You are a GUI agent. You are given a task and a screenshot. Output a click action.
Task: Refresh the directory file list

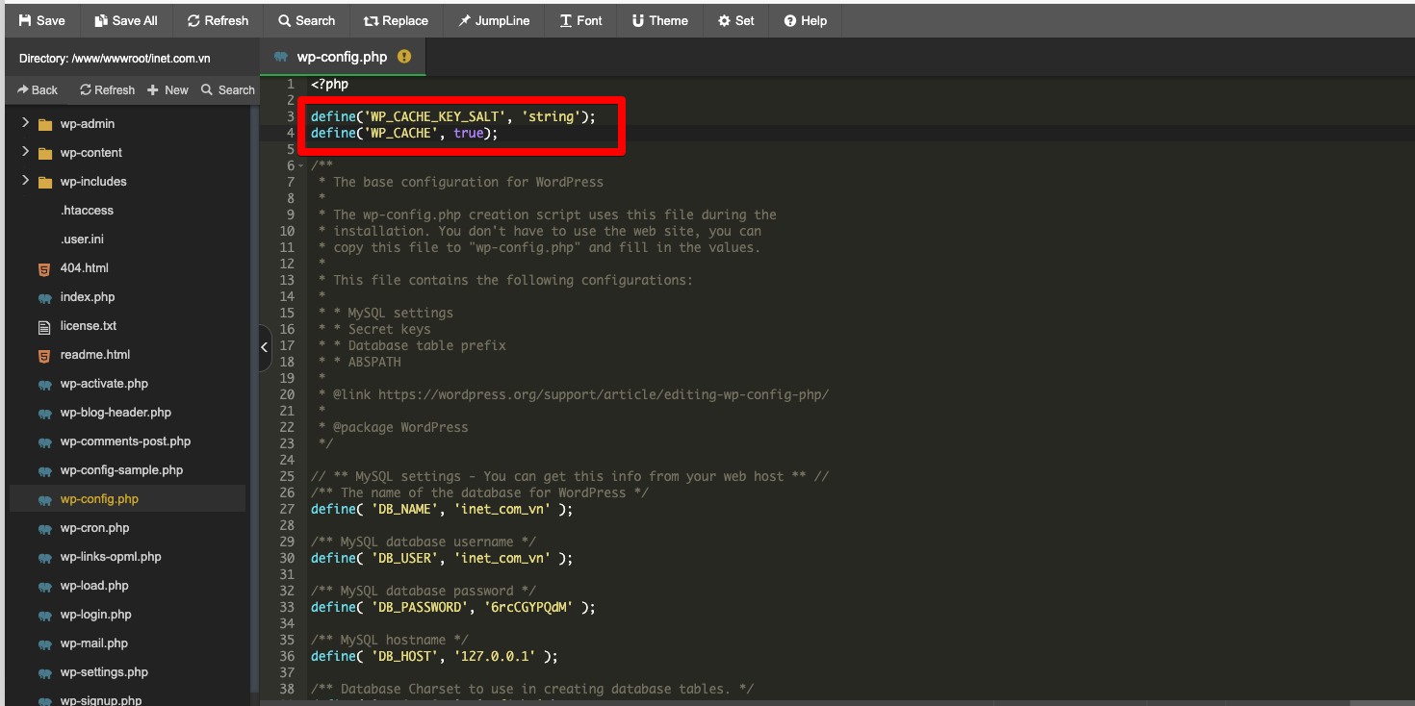(107, 89)
